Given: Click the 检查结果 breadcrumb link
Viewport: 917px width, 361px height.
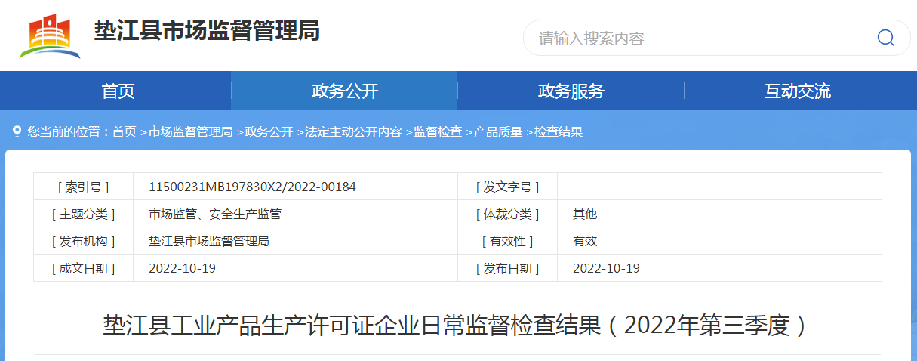Looking at the screenshot, I should coord(559,131).
